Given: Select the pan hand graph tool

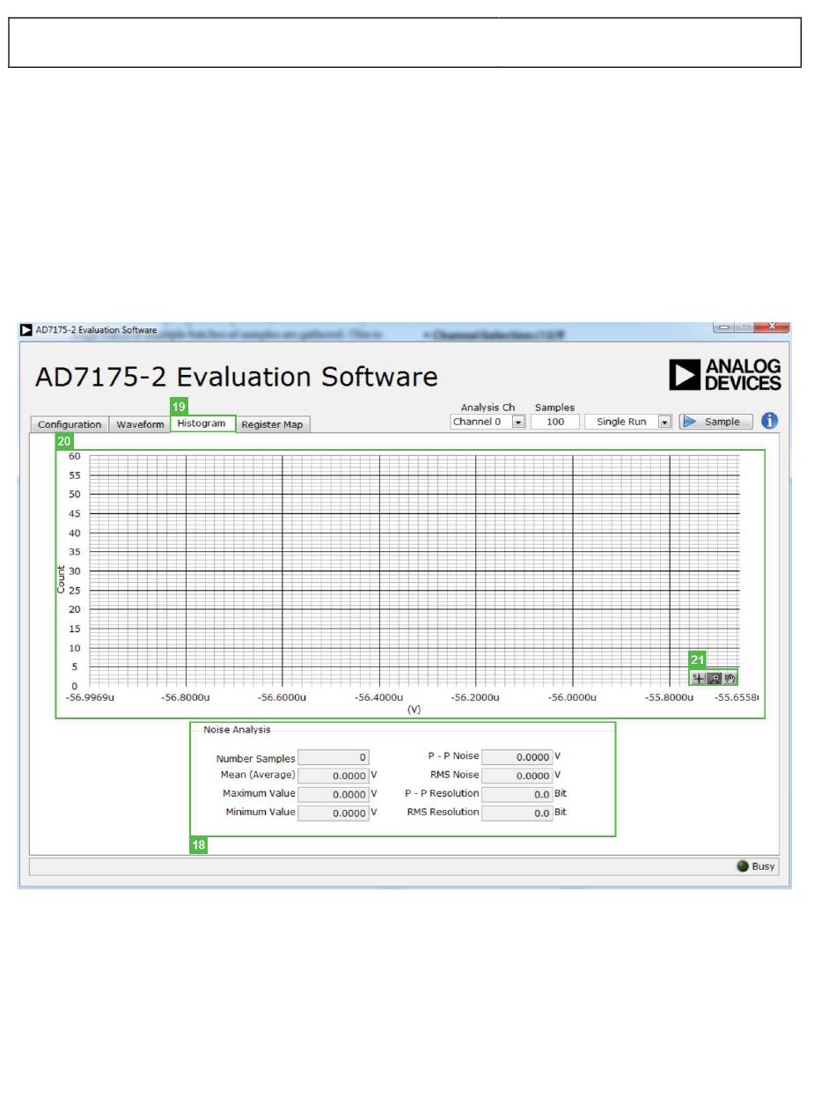Looking at the screenshot, I should click(730, 679).
